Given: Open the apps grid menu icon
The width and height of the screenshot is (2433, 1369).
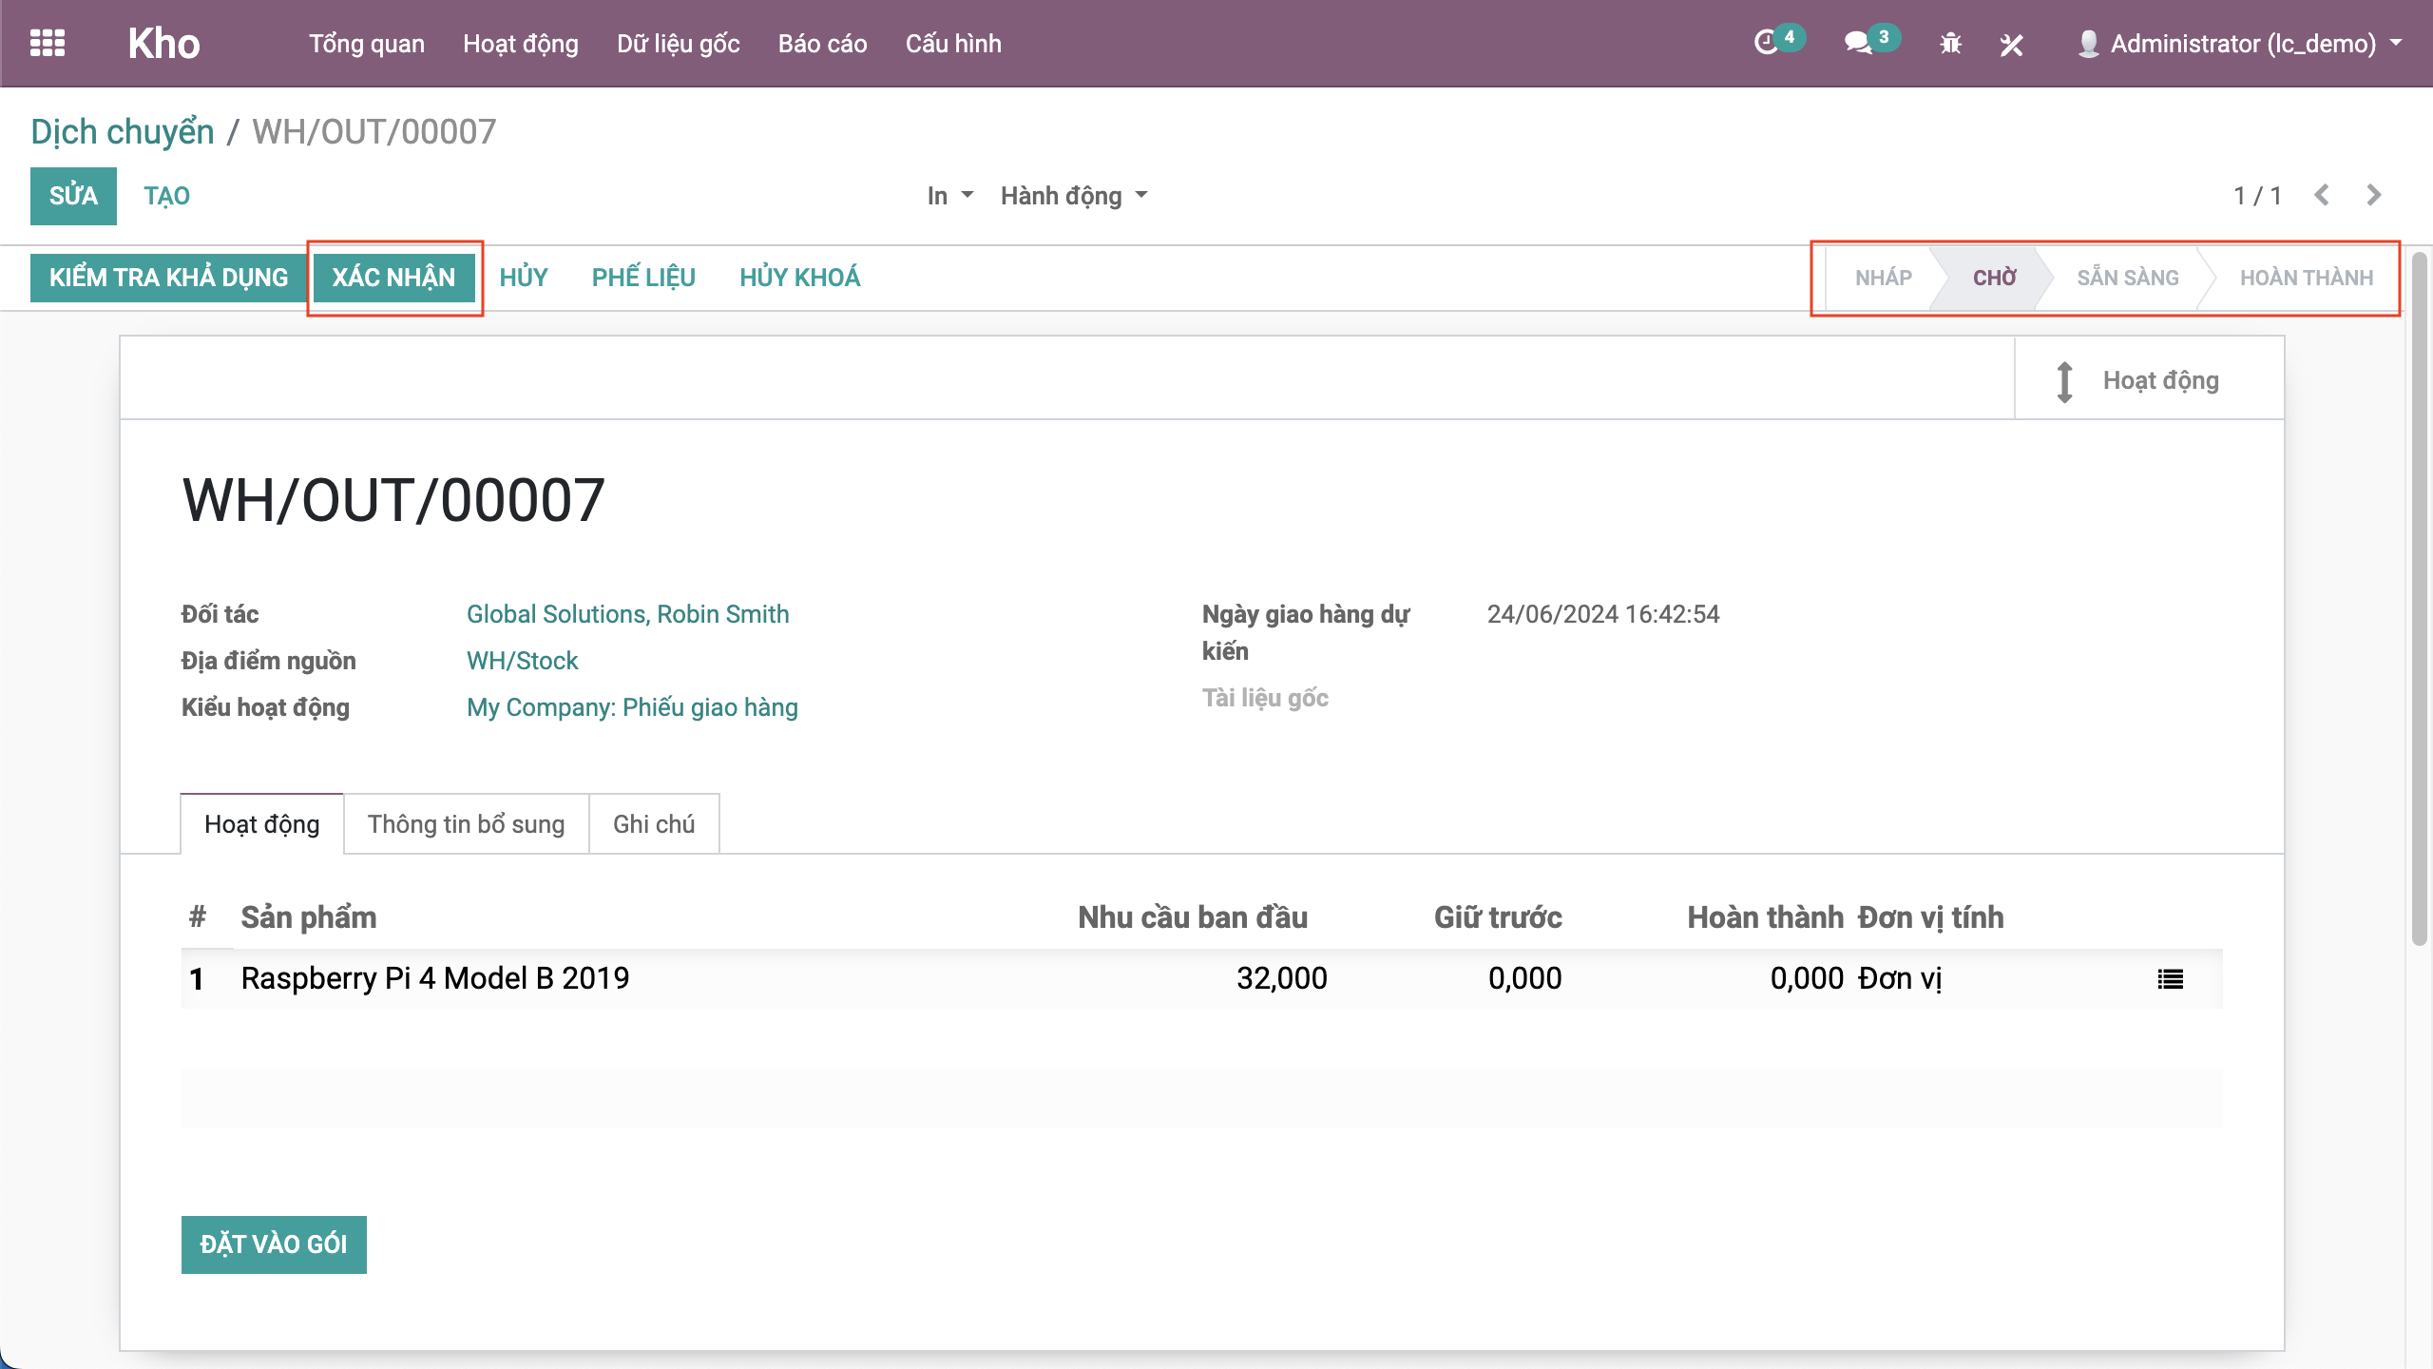Looking at the screenshot, I should tap(48, 43).
